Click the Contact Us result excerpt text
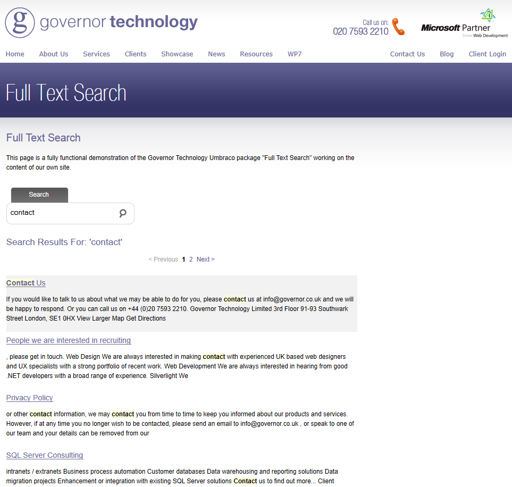This screenshot has height=487, width=512. 180,309
